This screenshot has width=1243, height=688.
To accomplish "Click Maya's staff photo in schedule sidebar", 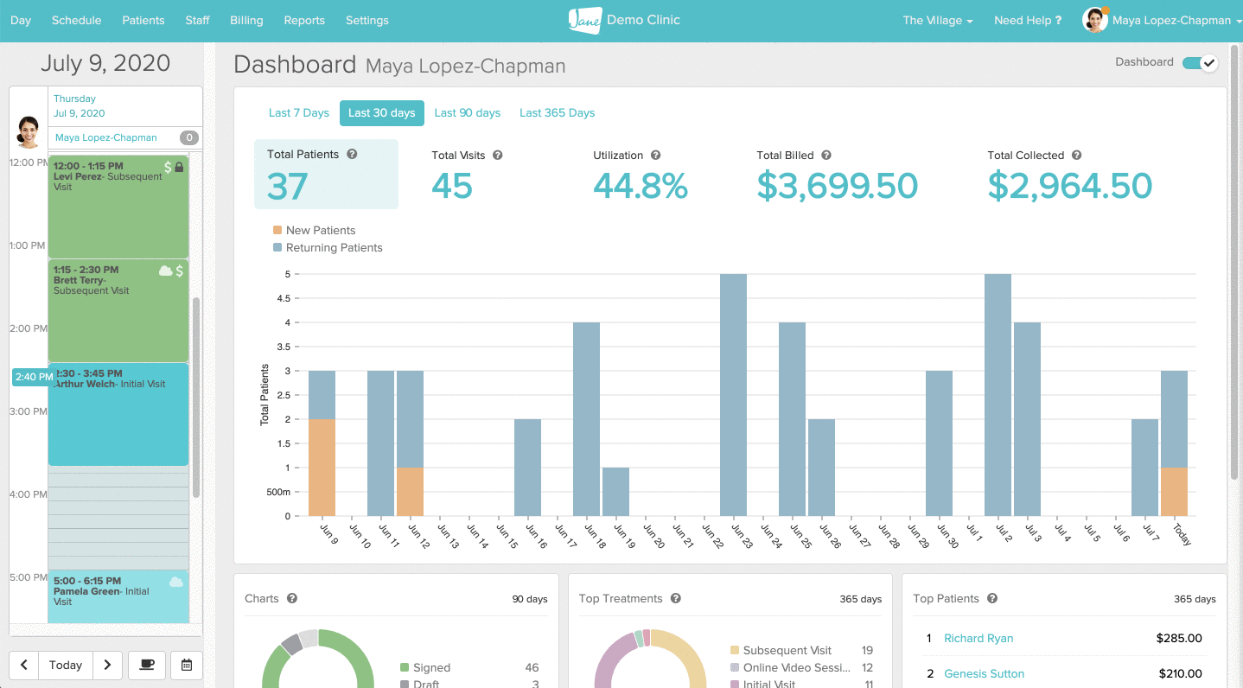I will click(28, 132).
